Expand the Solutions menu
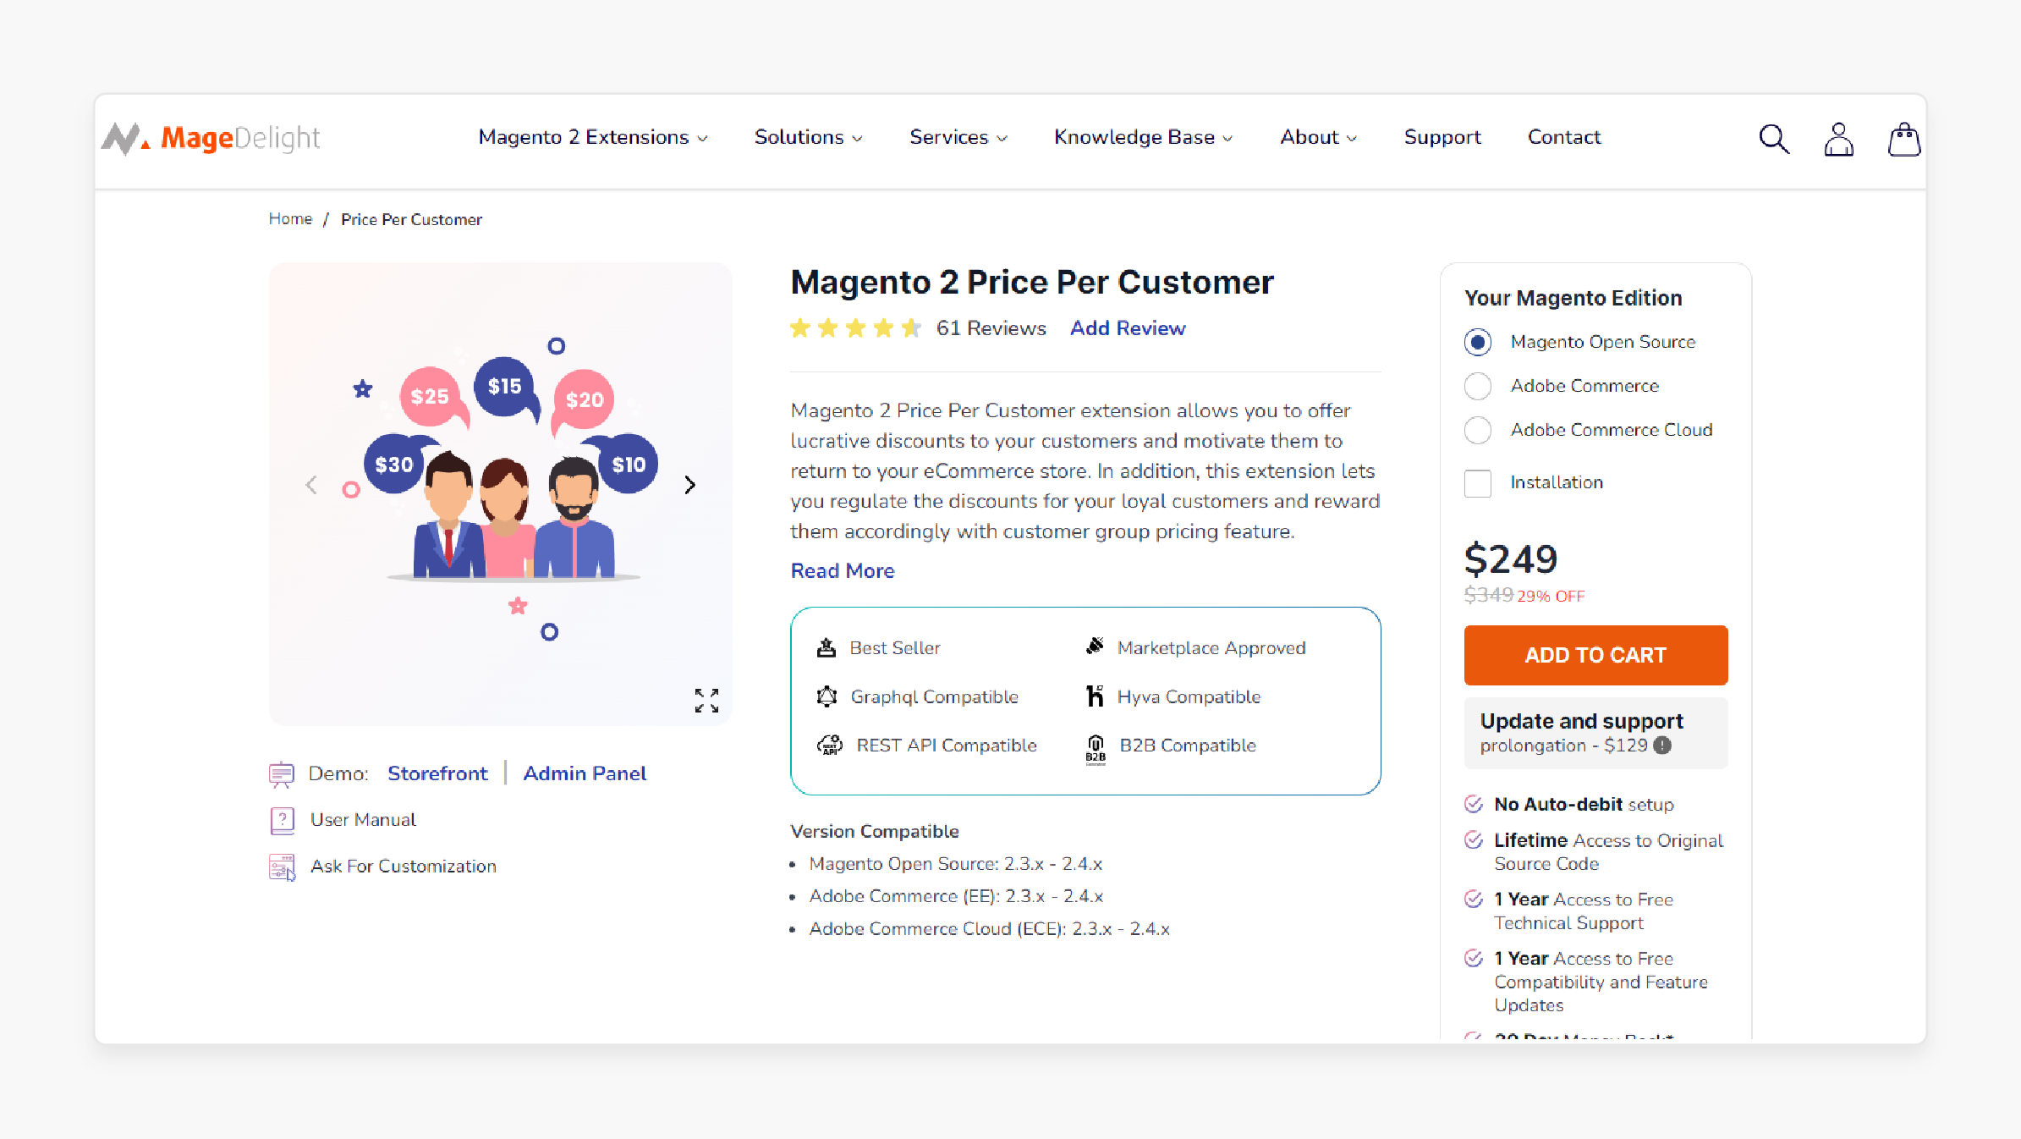Screen dimensions: 2021x1139 [808, 137]
